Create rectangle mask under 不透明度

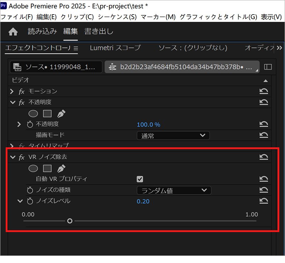point(47,114)
